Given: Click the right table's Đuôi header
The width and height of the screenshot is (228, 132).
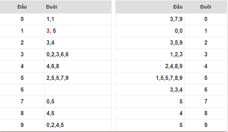Looking at the screenshot, I should pyautogui.click(x=206, y=7).
